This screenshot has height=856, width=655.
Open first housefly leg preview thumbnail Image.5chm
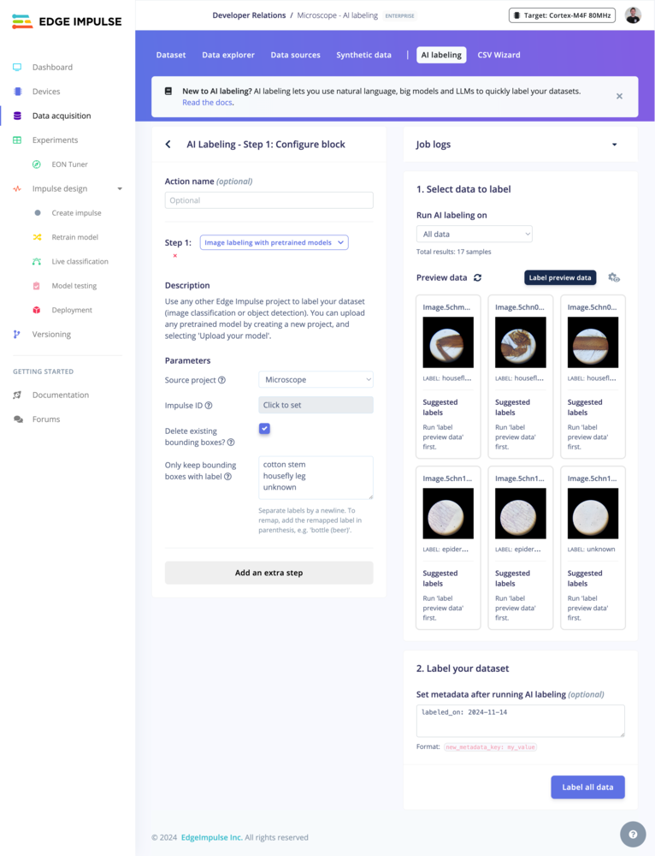pyautogui.click(x=448, y=342)
